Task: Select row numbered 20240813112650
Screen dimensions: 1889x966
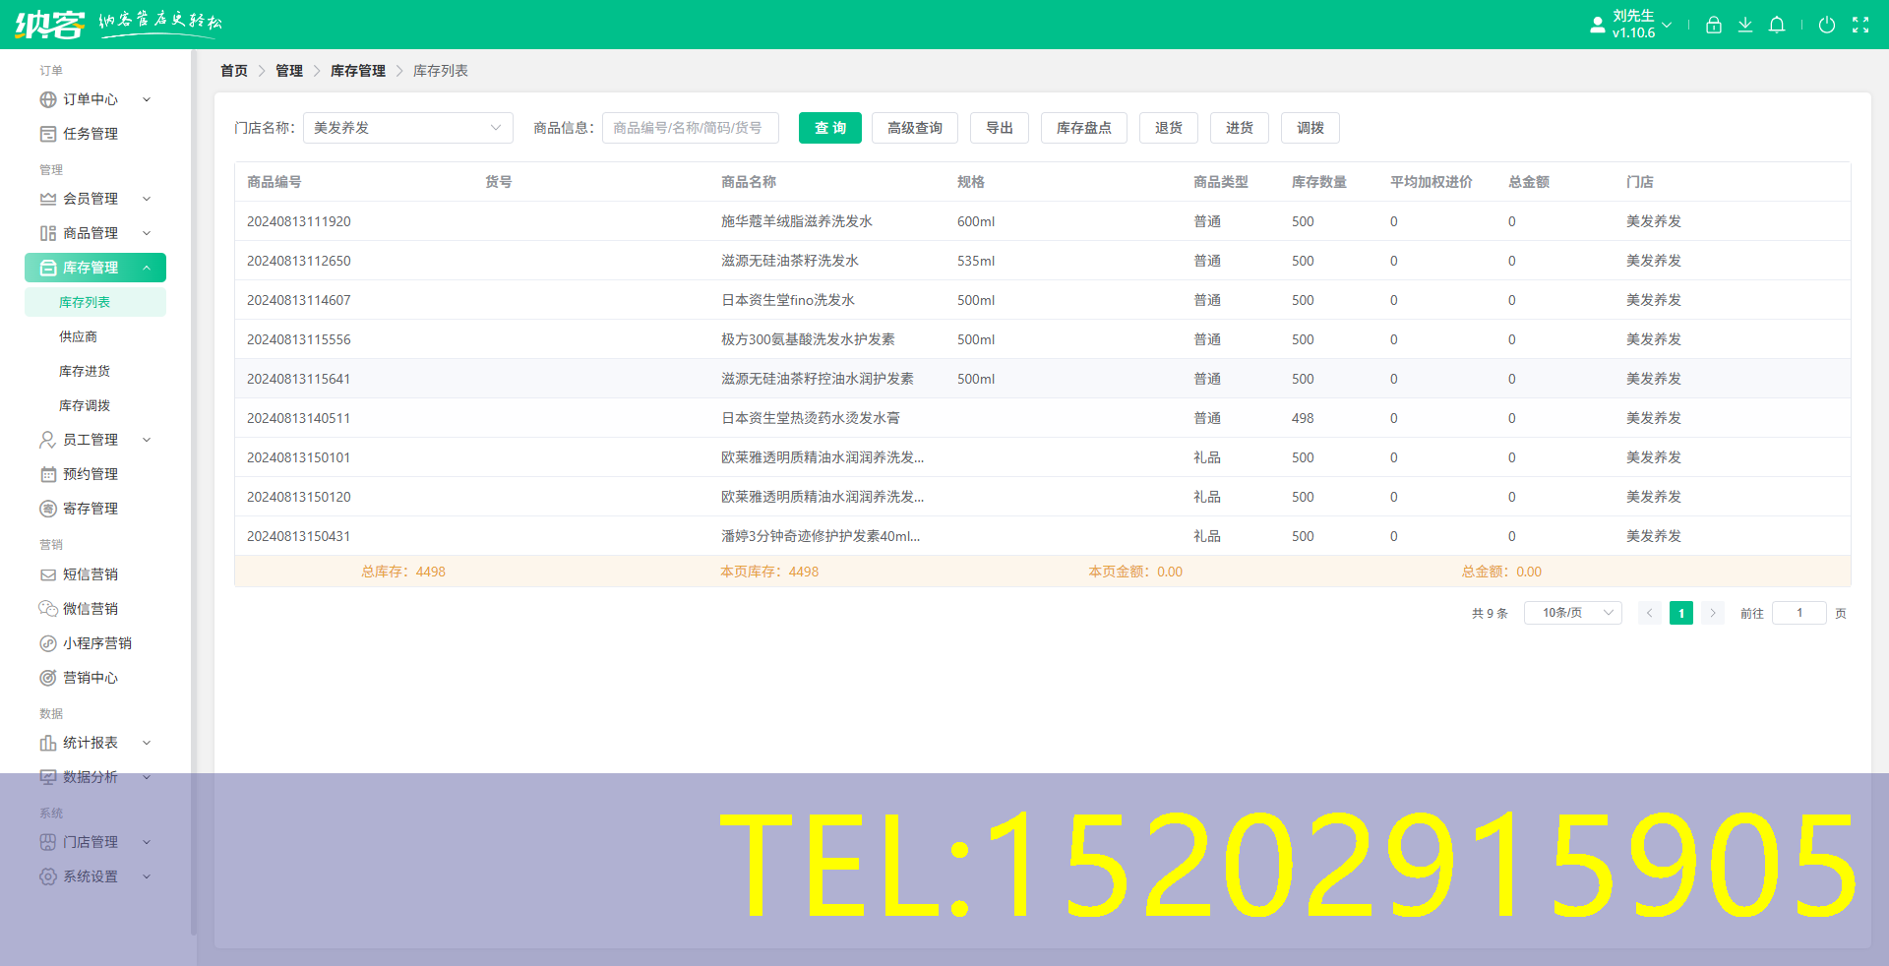Action: point(1043,261)
